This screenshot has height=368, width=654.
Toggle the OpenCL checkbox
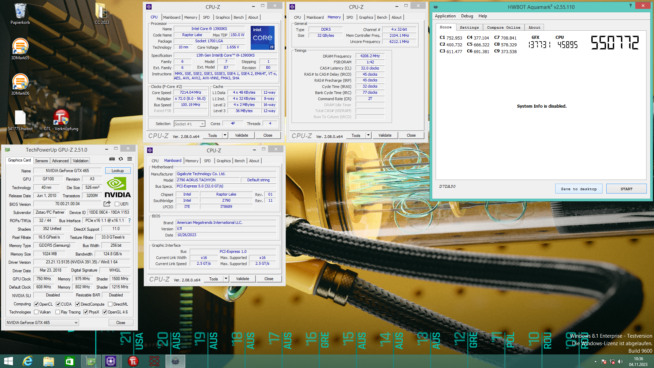click(x=36, y=304)
